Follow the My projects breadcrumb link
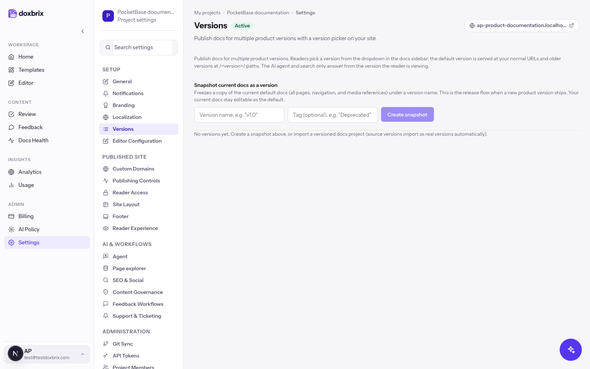 207,13
